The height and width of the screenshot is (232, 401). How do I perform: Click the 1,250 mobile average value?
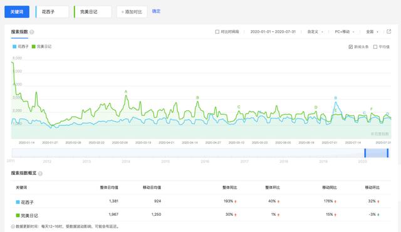pyautogui.click(x=156, y=214)
